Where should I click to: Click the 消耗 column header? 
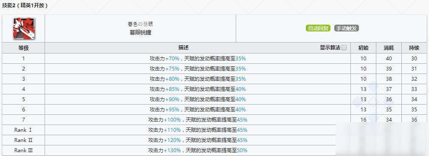click(x=389, y=48)
